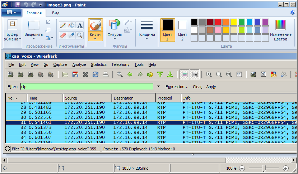Screen dimensions: 298x174
Task: Select the Fill with color bucket tool
Action: coord(71,25)
